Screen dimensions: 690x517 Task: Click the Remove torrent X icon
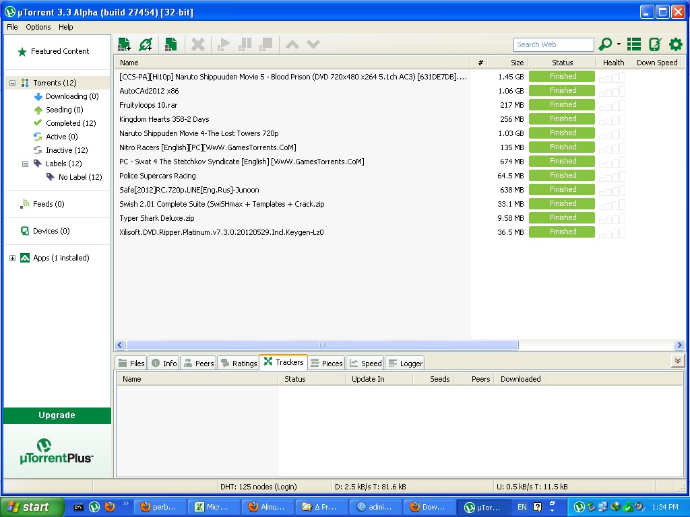tap(198, 44)
